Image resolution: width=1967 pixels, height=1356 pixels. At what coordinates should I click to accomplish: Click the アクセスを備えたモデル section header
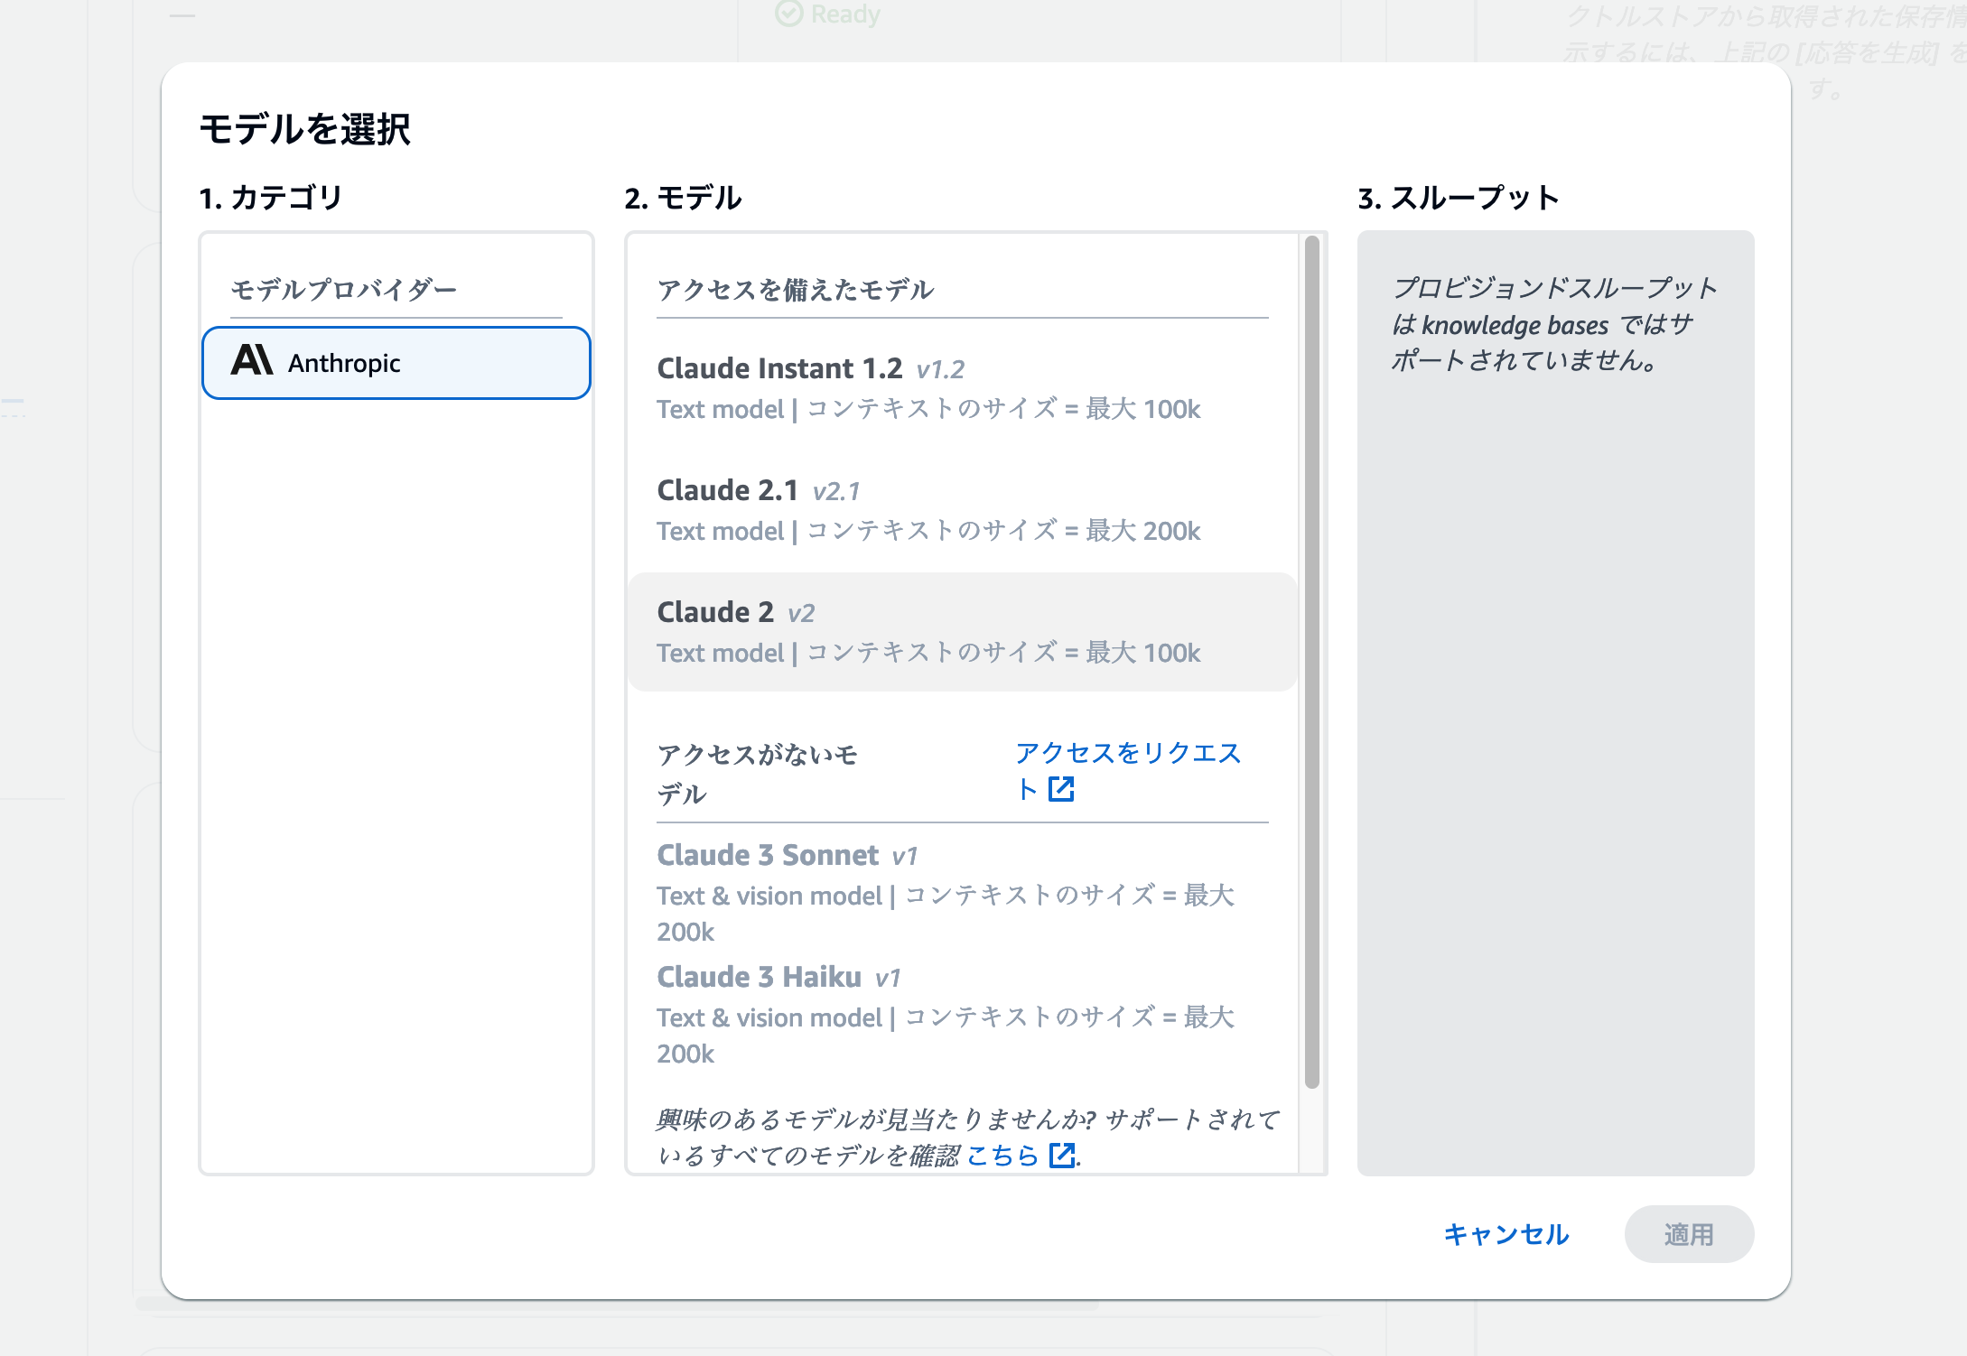[795, 290]
